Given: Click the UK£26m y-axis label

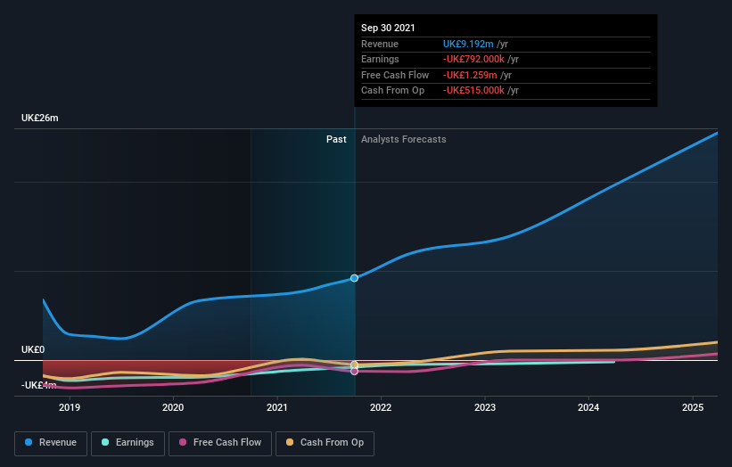Looking at the screenshot, I should coord(40,118).
